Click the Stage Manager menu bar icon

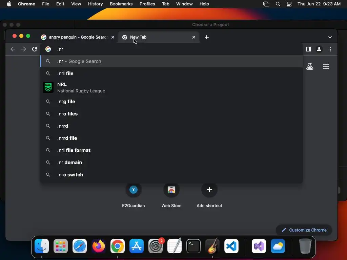point(266,4)
